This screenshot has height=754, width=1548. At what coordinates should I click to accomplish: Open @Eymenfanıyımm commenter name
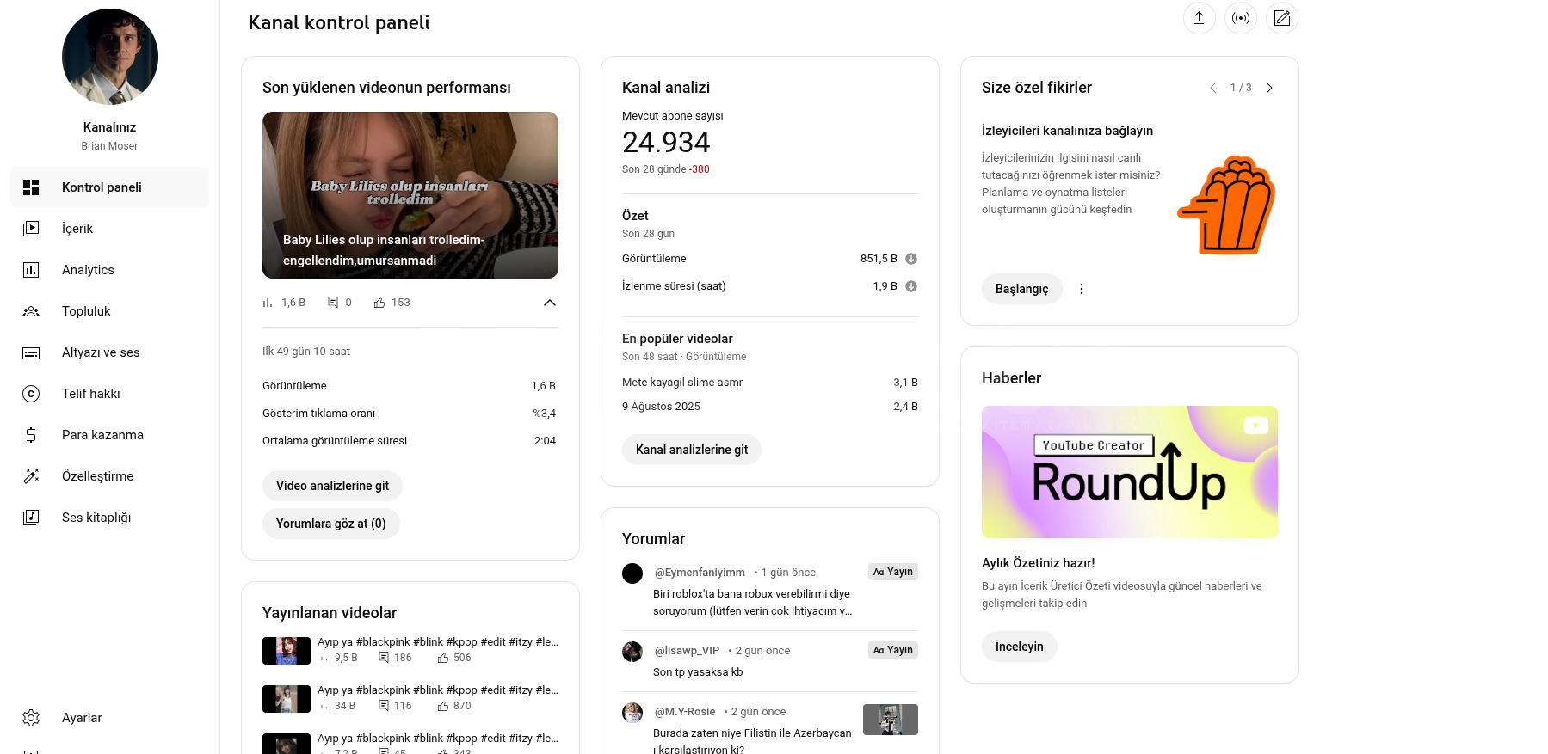pyautogui.click(x=700, y=573)
